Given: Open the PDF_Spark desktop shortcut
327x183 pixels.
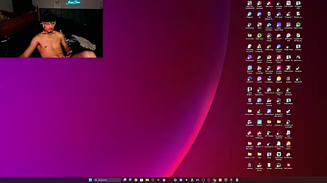Looking at the screenshot, I should pyautogui.click(x=279, y=15).
